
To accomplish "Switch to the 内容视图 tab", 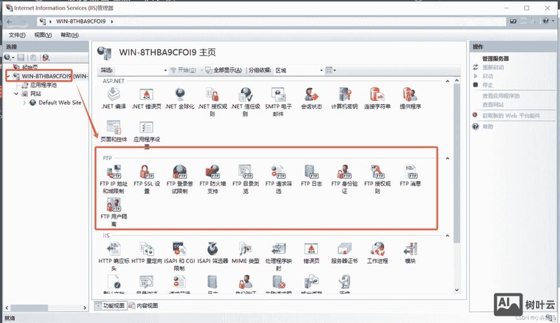I will (x=144, y=306).
